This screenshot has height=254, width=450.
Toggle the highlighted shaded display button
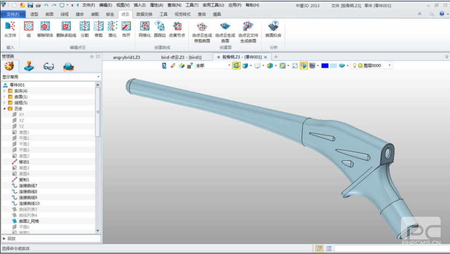[x=303, y=66]
